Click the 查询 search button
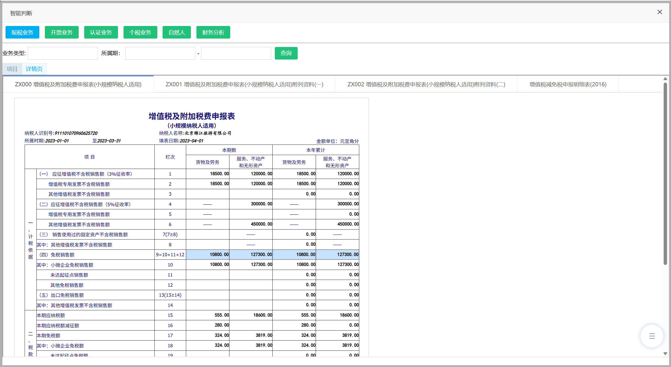This screenshot has height=367, width=671. coord(286,53)
